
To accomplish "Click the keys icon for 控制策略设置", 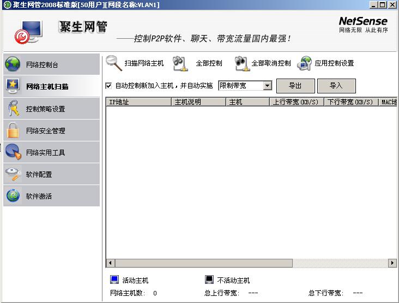I will [13, 108].
